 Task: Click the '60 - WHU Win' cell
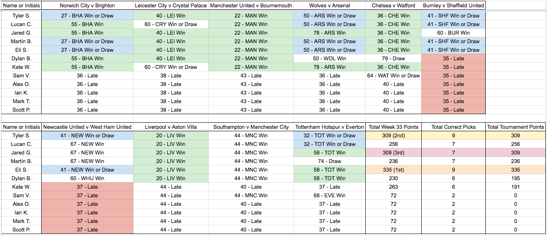coord(87,178)
